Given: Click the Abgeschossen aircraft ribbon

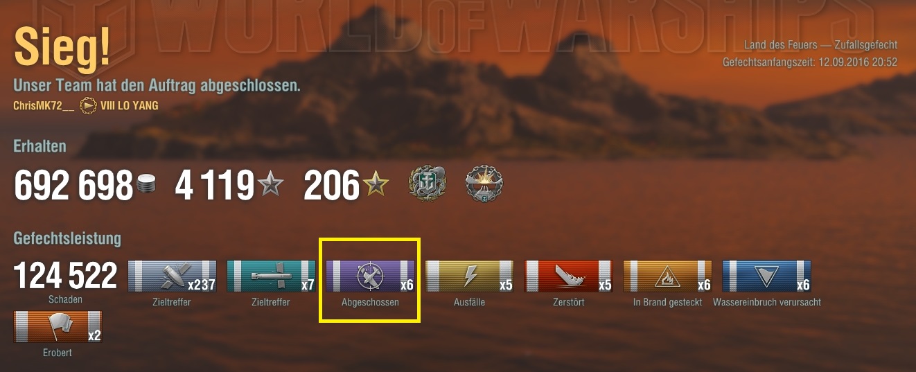Looking at the screenshot, I should 370,276.
